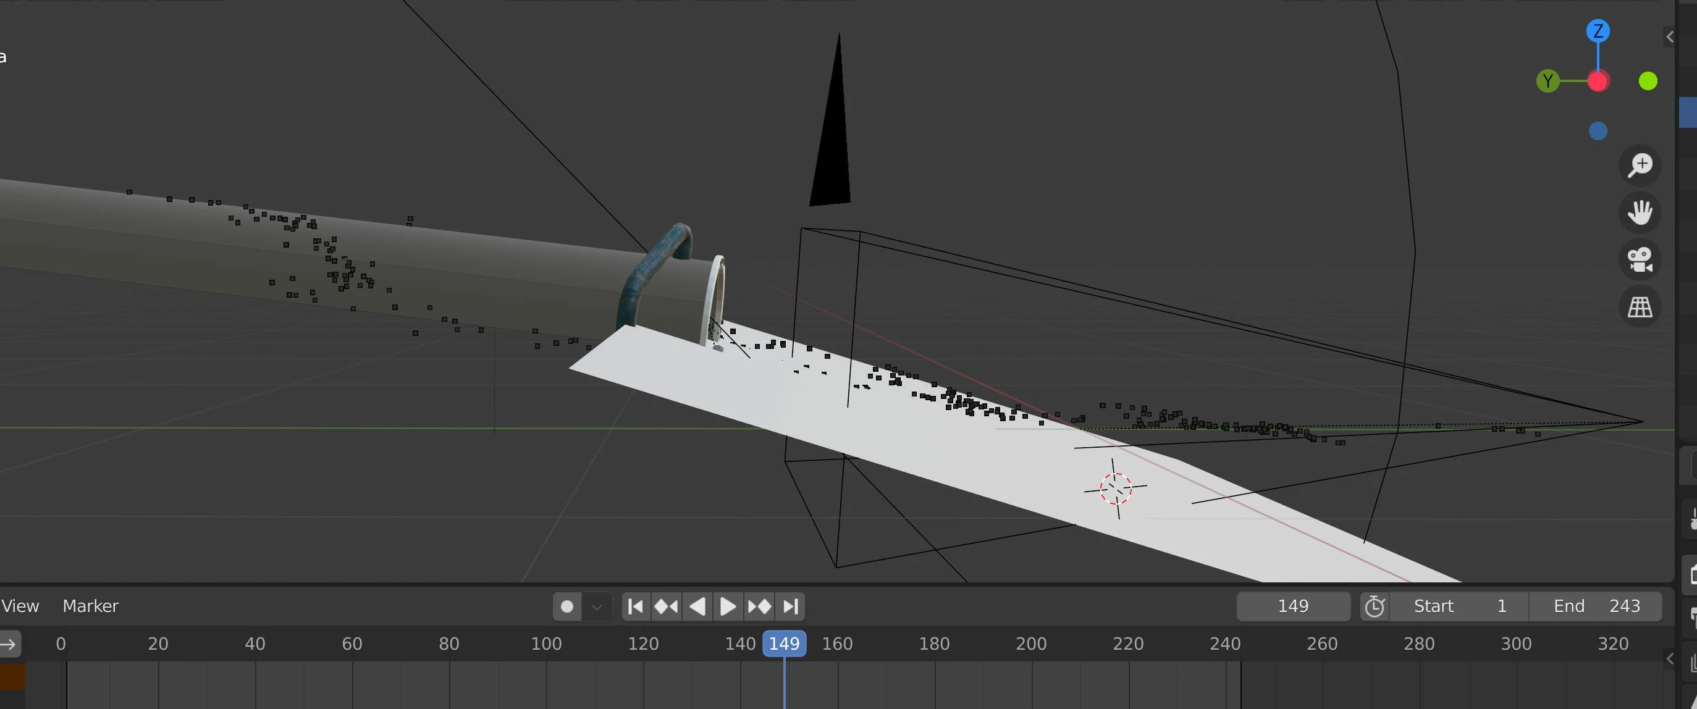Jump to the timeline start frame
Viewport: 1697px width, 709px height.
(x=636, y=606)
